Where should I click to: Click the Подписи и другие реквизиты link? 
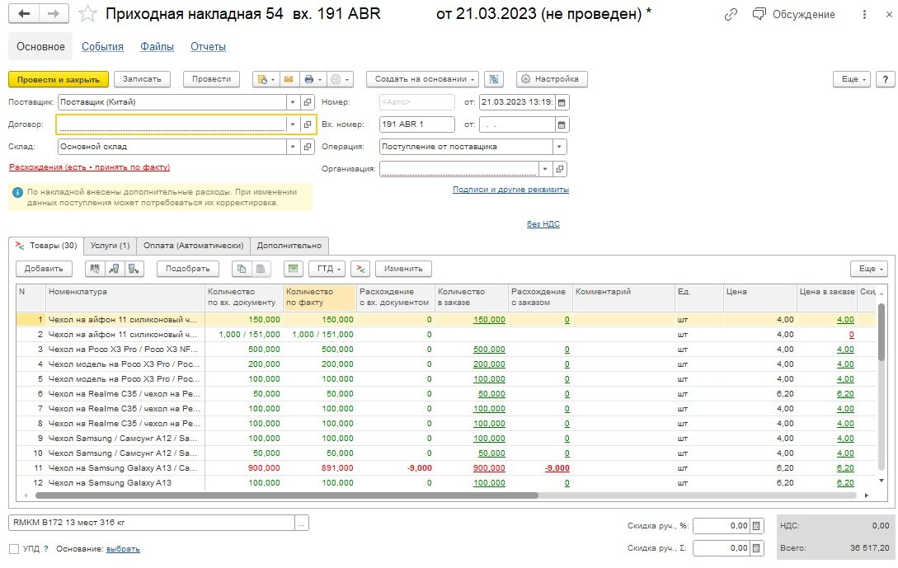(510, 190)
